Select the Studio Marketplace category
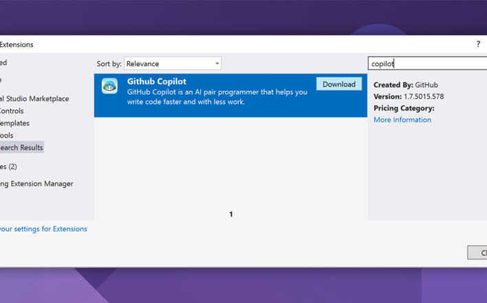This screenshot has width=487, height=303. (x=34, y=98)
